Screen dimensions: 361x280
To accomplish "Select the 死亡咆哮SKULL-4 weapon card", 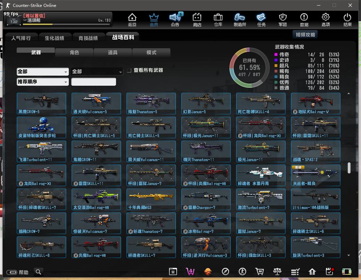I will 261,103.
